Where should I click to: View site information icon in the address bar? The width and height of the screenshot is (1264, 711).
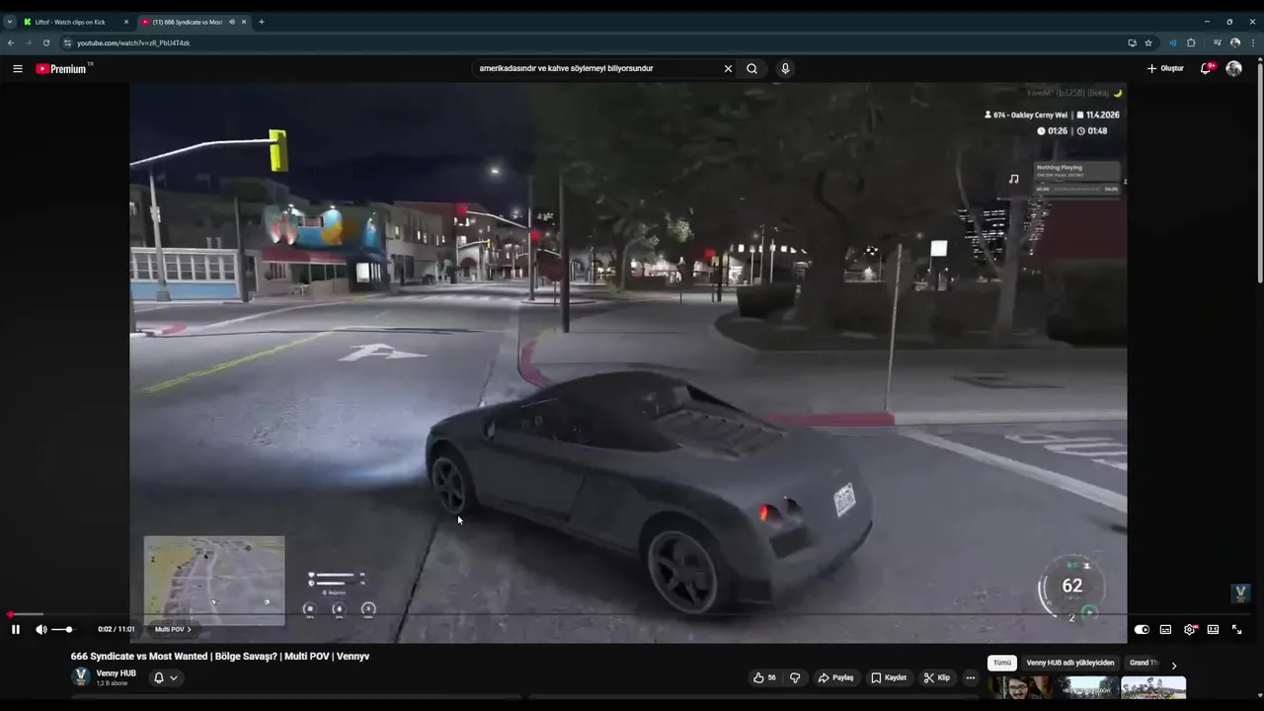68,42
